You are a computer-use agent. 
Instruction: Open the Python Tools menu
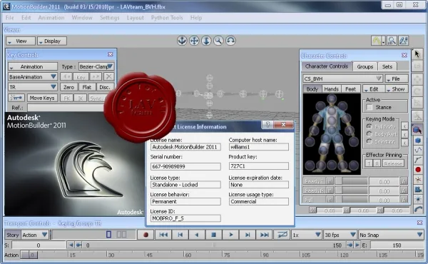coord(167,18)
